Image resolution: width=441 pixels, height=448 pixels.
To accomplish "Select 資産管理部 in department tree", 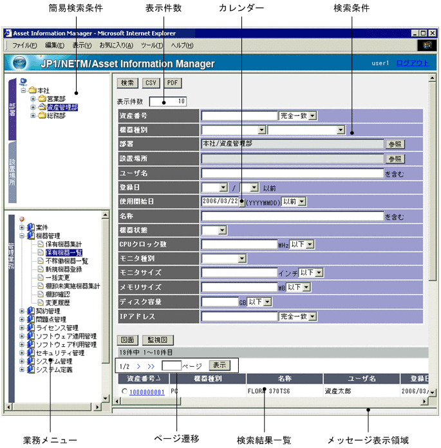I will (x=62, y=107).
